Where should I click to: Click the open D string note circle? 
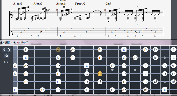coord(15,74)
